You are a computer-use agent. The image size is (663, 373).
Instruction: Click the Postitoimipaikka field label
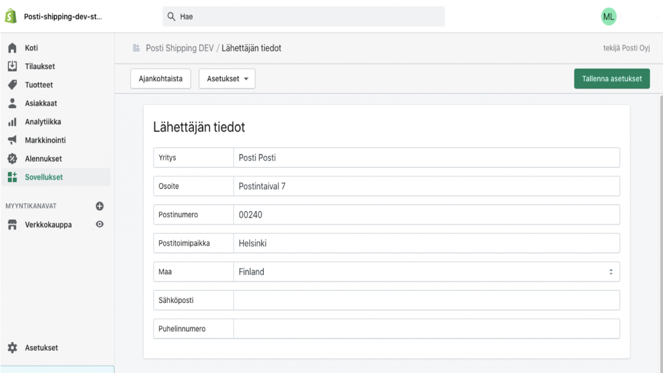(184, 243)
